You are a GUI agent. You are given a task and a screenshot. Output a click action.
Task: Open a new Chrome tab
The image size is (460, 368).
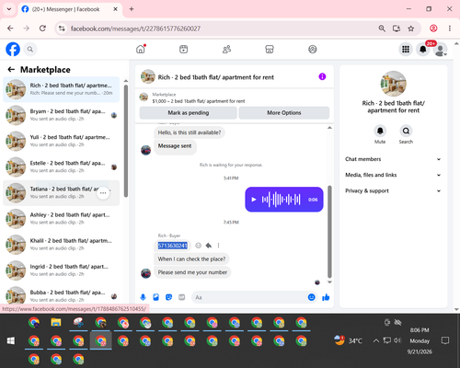coord(132,9)
